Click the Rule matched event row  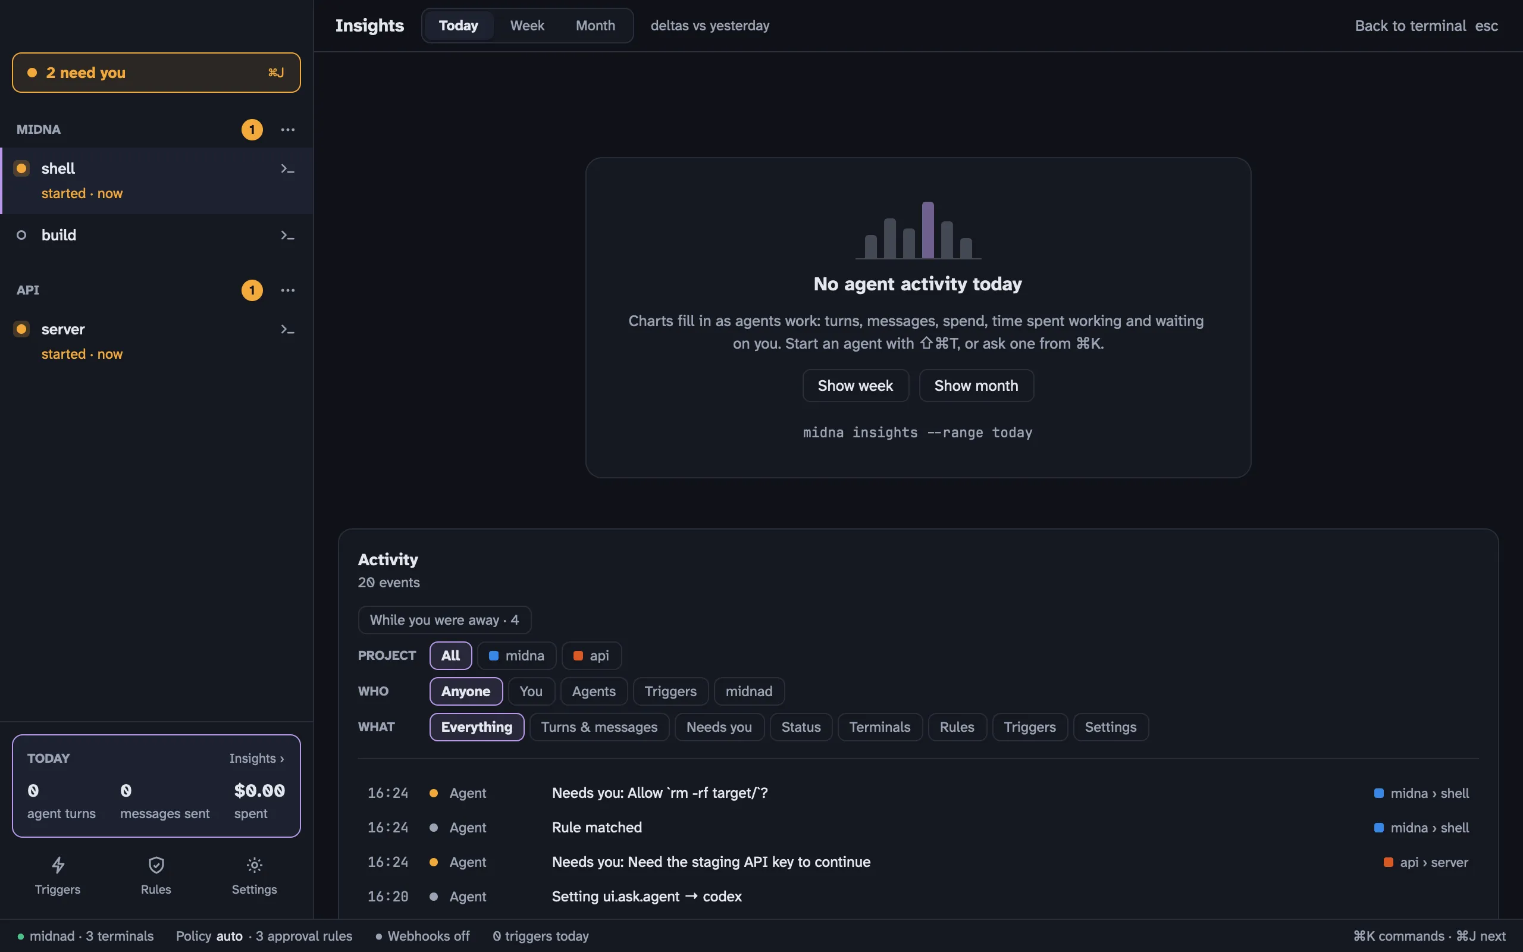click(x=918, y=828)
